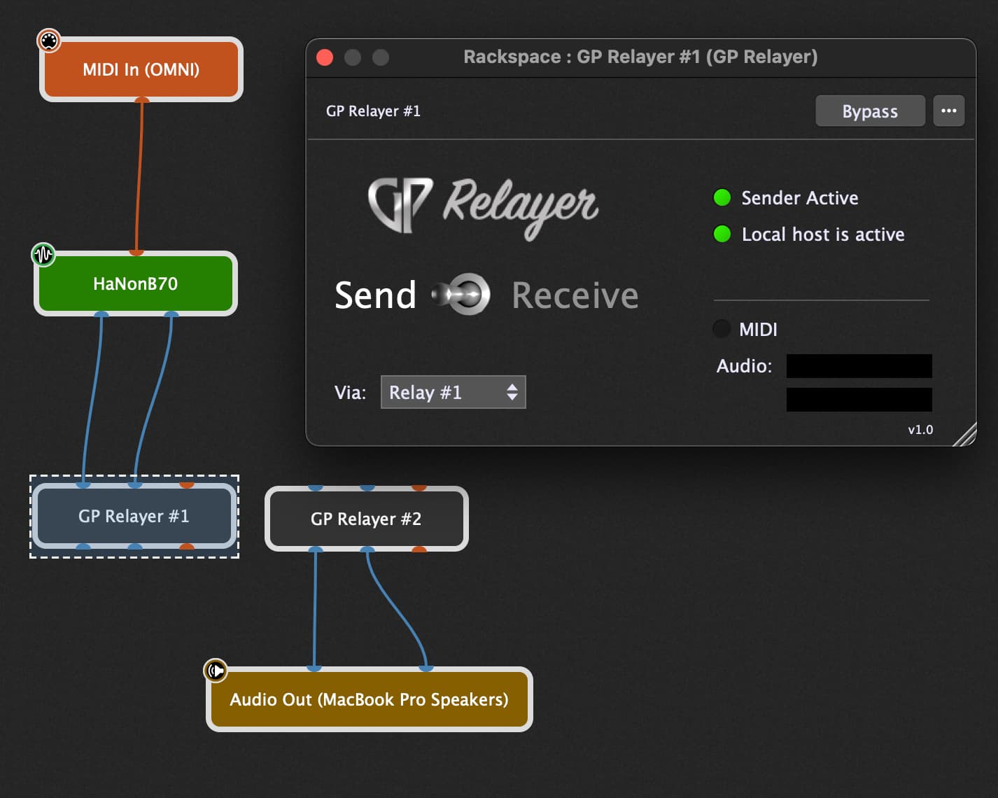Viewport: 998px width, 798px height.
Task: Click the MIDI icon on MIDI In block
Action: (x=49, y=41)
